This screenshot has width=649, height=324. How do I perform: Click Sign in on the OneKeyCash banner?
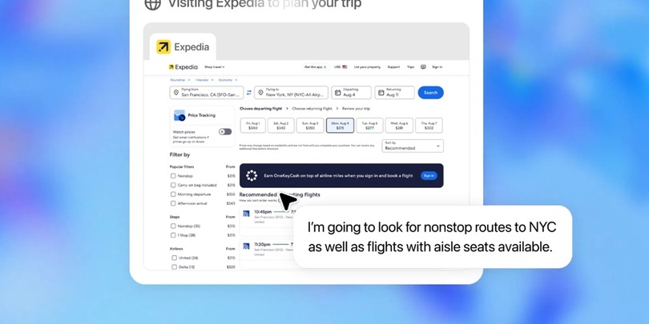[429, 176]
